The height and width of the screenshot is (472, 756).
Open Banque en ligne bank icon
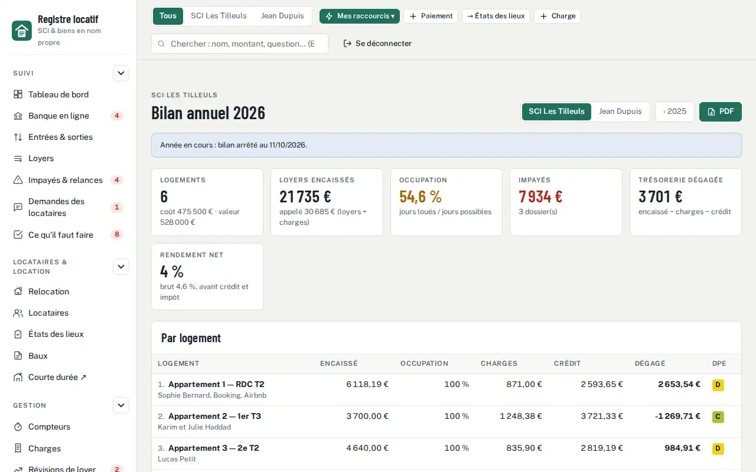click(x=18, y=116)
